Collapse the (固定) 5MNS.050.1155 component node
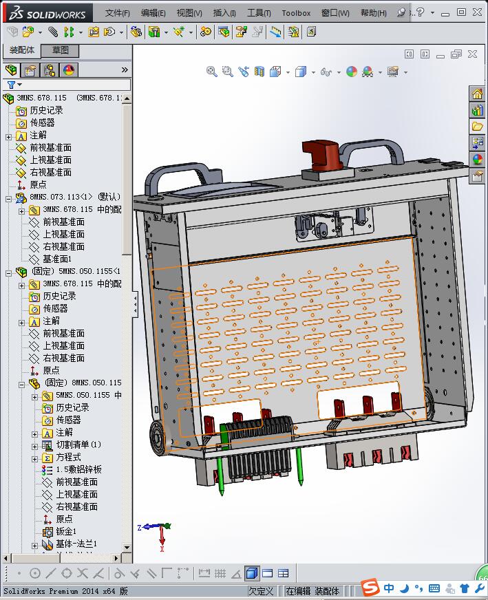 (8, 273)
